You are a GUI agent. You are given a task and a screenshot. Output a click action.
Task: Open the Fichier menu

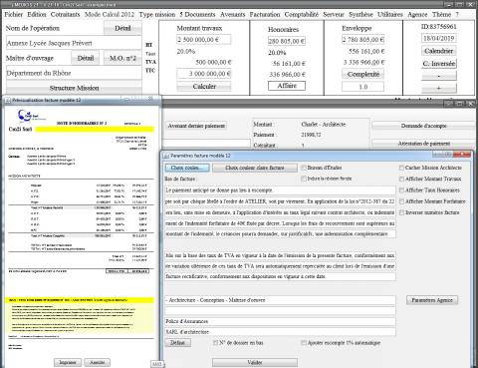click(x=14, y=15)
